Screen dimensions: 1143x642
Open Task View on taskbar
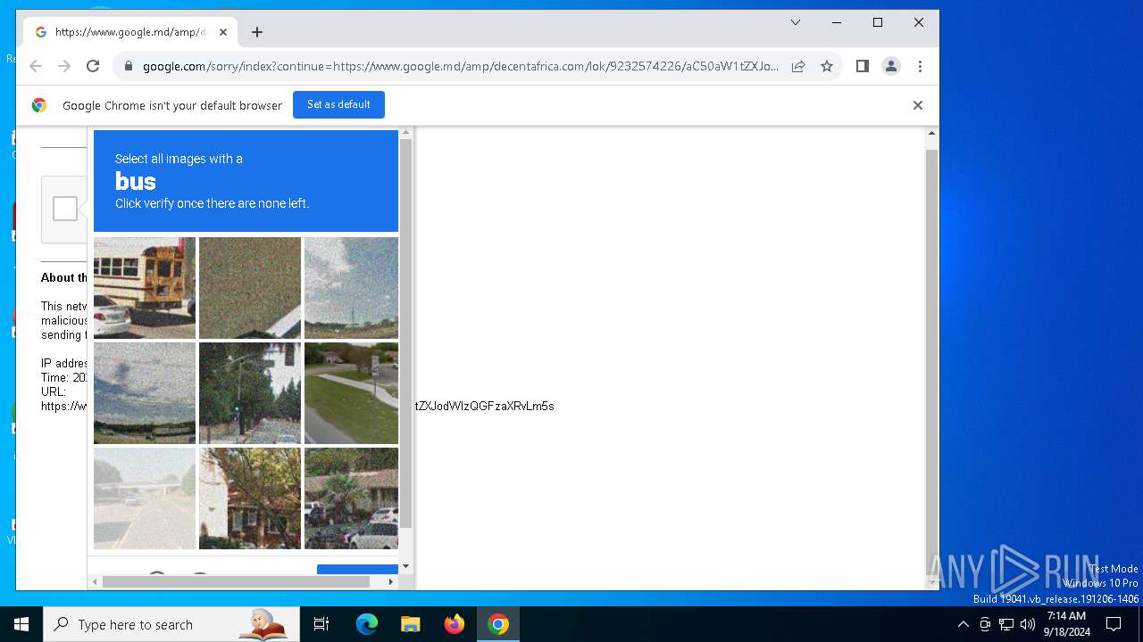(x=321, y=624)
